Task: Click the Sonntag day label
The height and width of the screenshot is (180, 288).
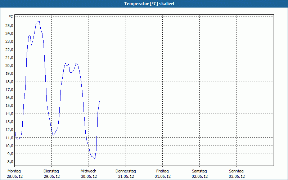Action: 237,171
